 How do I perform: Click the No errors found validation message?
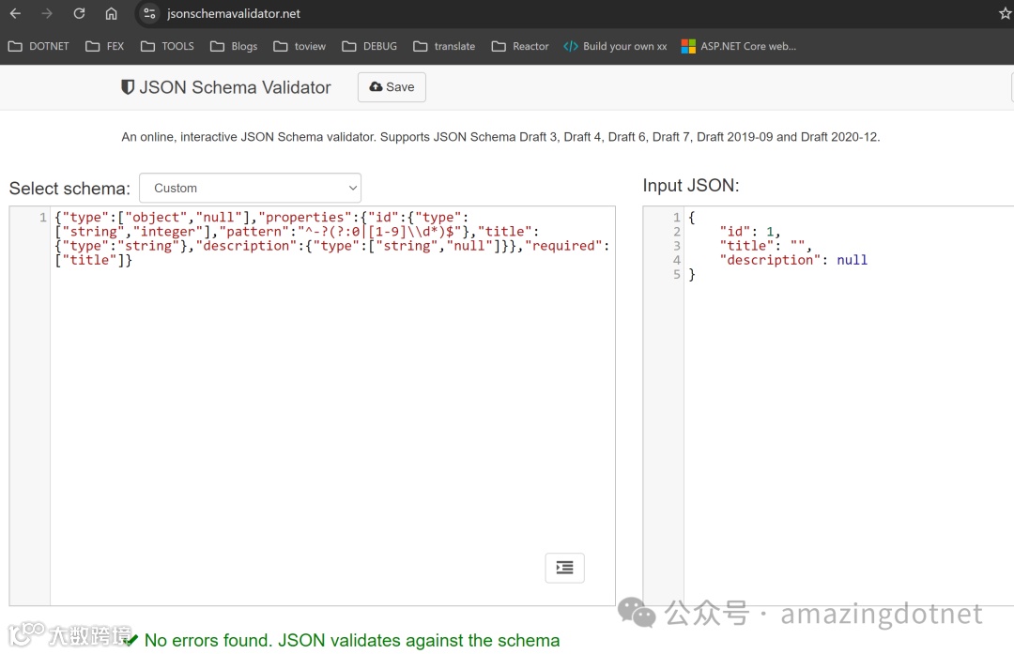(352, 641)
